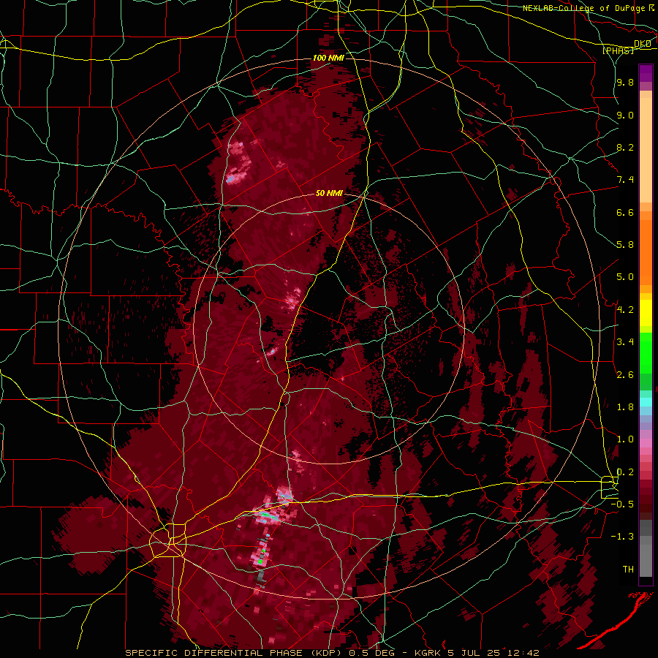658x658 pixels.
Task: Click the 3.4 value on color scale
Action: pyautogui.click(x=625, y=342)
